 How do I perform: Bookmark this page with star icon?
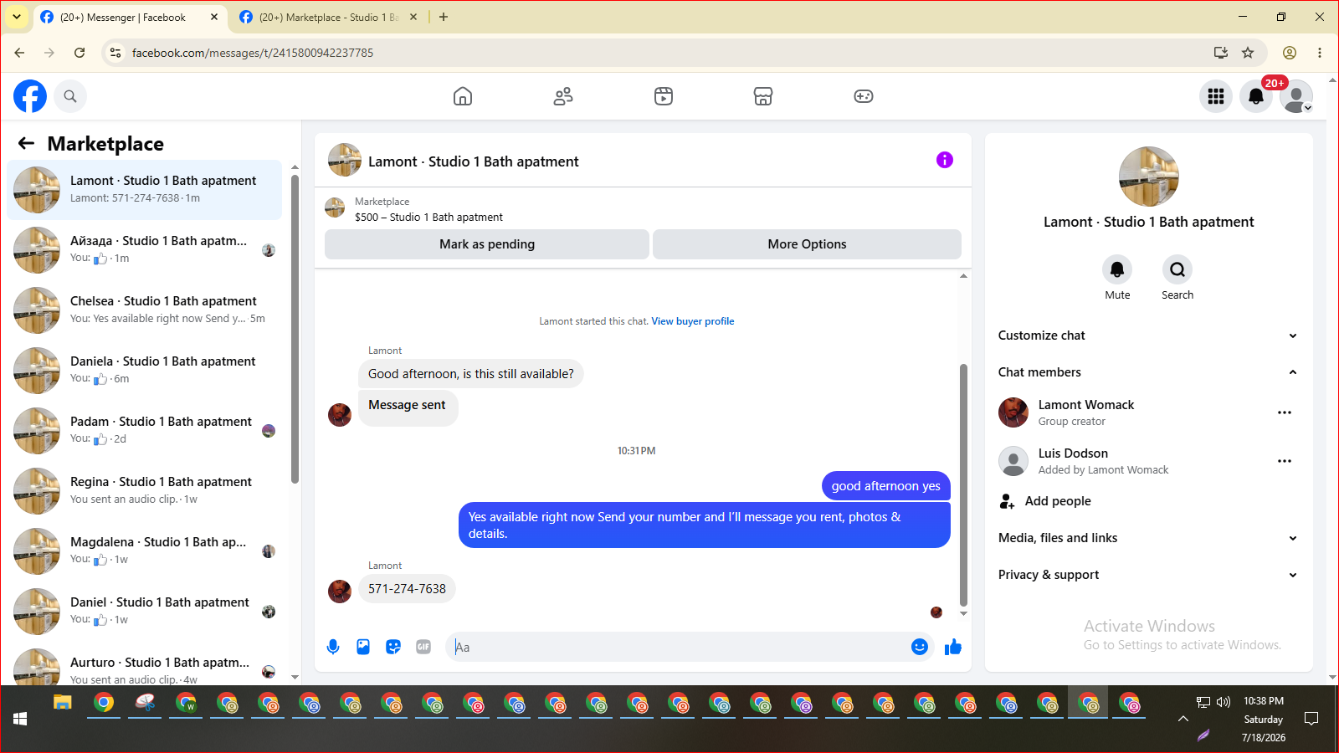(x=1248, y=53)
